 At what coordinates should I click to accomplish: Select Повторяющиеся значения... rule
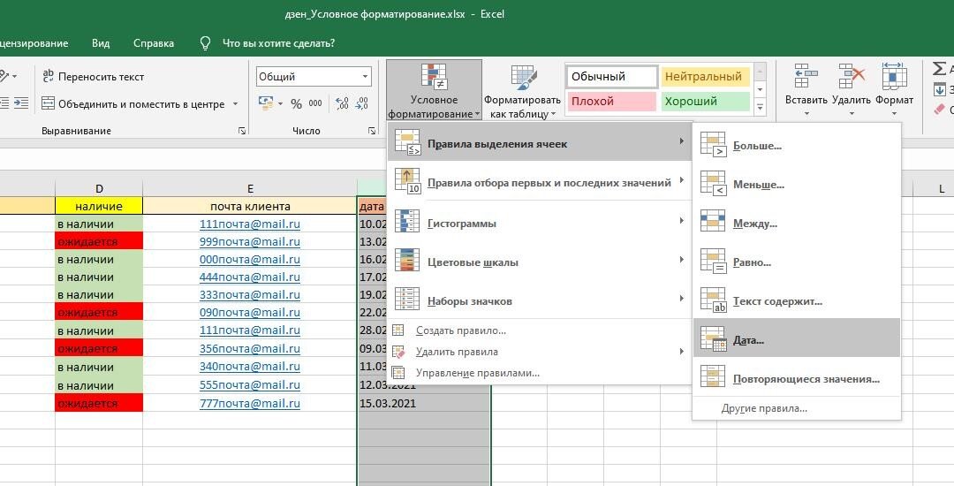pos(797,377)
